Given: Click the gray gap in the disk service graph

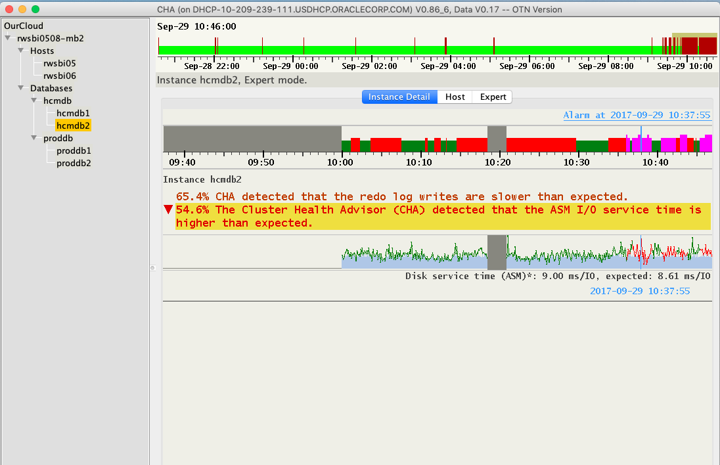Looking at the screenshot, I should pos(497,252).
